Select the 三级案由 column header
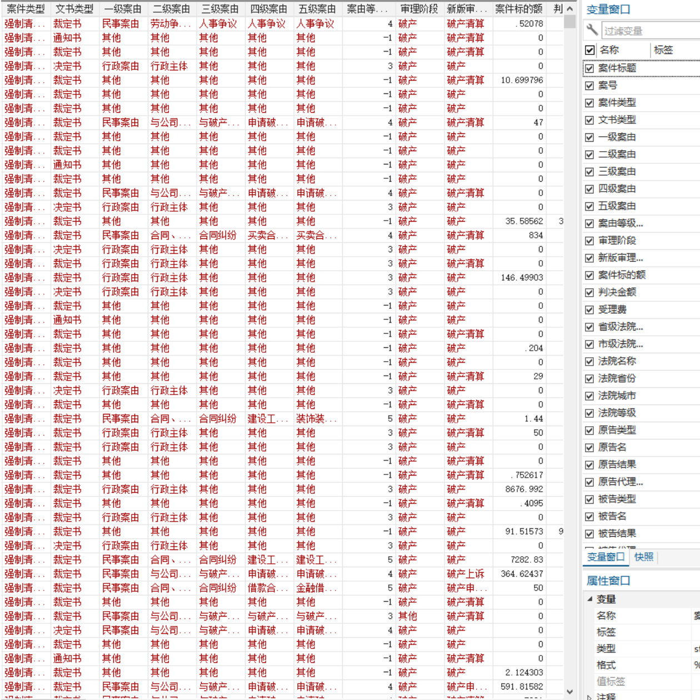 click(220, 9)
